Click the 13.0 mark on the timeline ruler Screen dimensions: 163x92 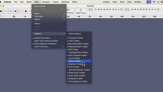pyautogui.click(x=155, y=16)
